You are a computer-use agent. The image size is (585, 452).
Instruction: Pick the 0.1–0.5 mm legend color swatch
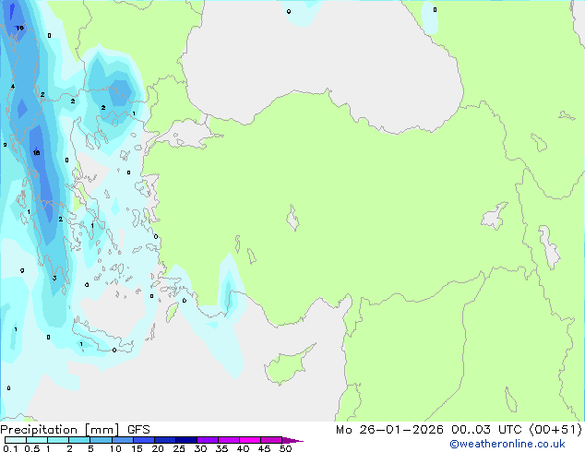coord(16,440)
